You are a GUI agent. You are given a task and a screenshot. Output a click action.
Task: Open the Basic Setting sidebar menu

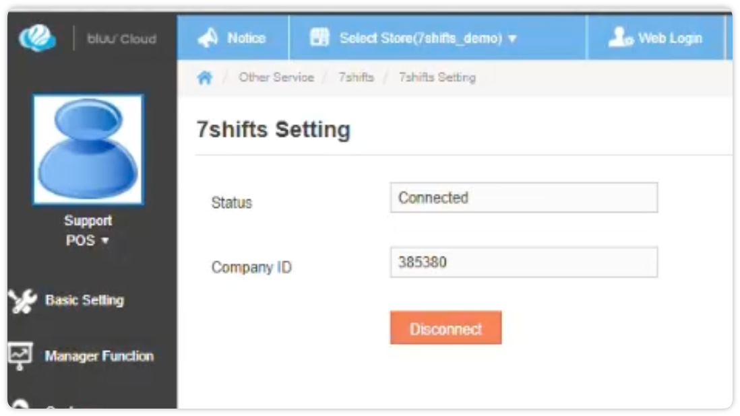point(84,300)
